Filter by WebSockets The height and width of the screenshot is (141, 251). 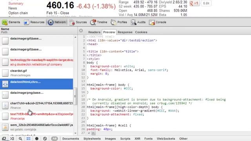(x=166, y=139)
